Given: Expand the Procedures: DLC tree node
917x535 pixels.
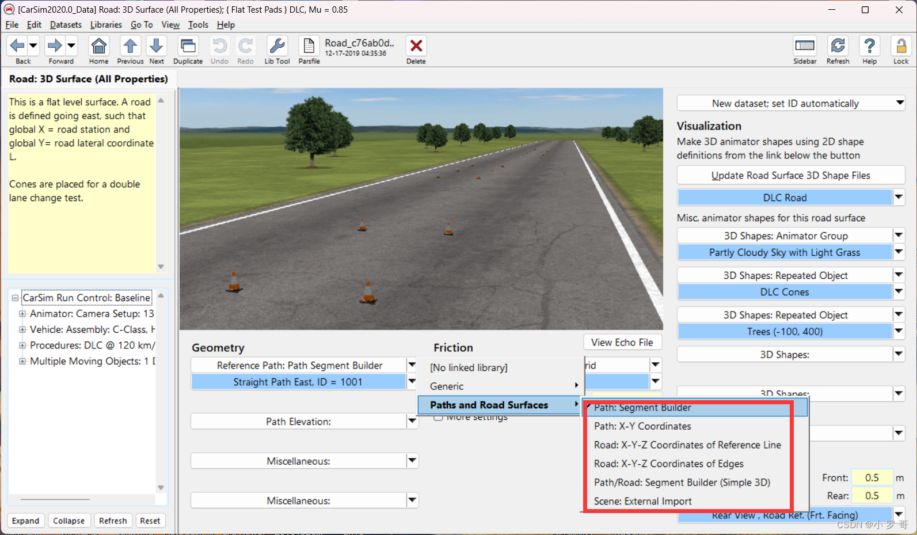Looking at the screenshot, I should point(22,346).
